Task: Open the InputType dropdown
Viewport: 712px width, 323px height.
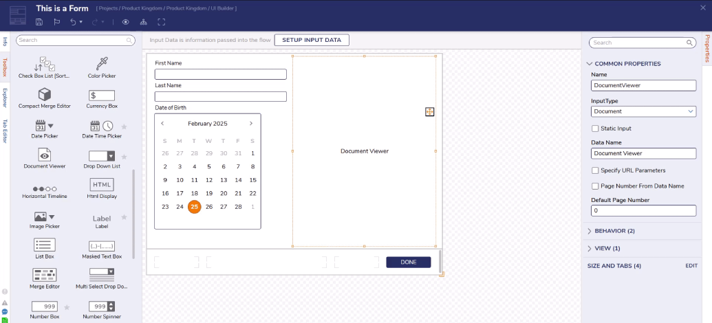Action: click(x=643, y=111)
